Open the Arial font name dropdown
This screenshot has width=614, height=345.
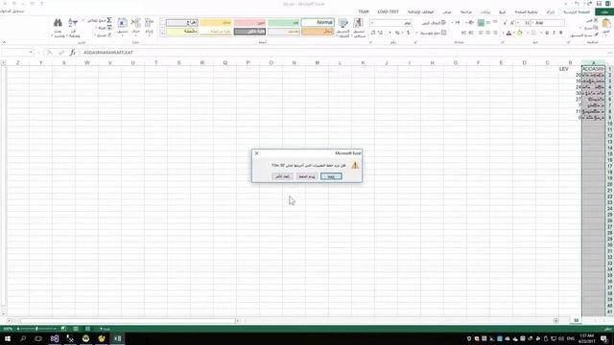point(532,23)
